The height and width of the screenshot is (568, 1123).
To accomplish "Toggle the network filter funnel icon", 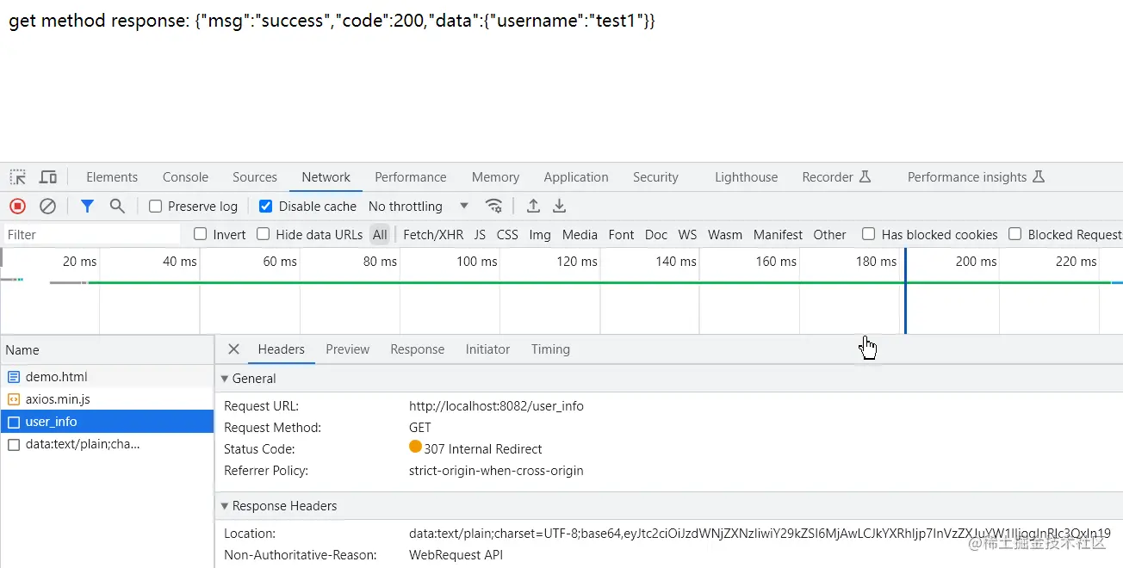I will (87, 207).
